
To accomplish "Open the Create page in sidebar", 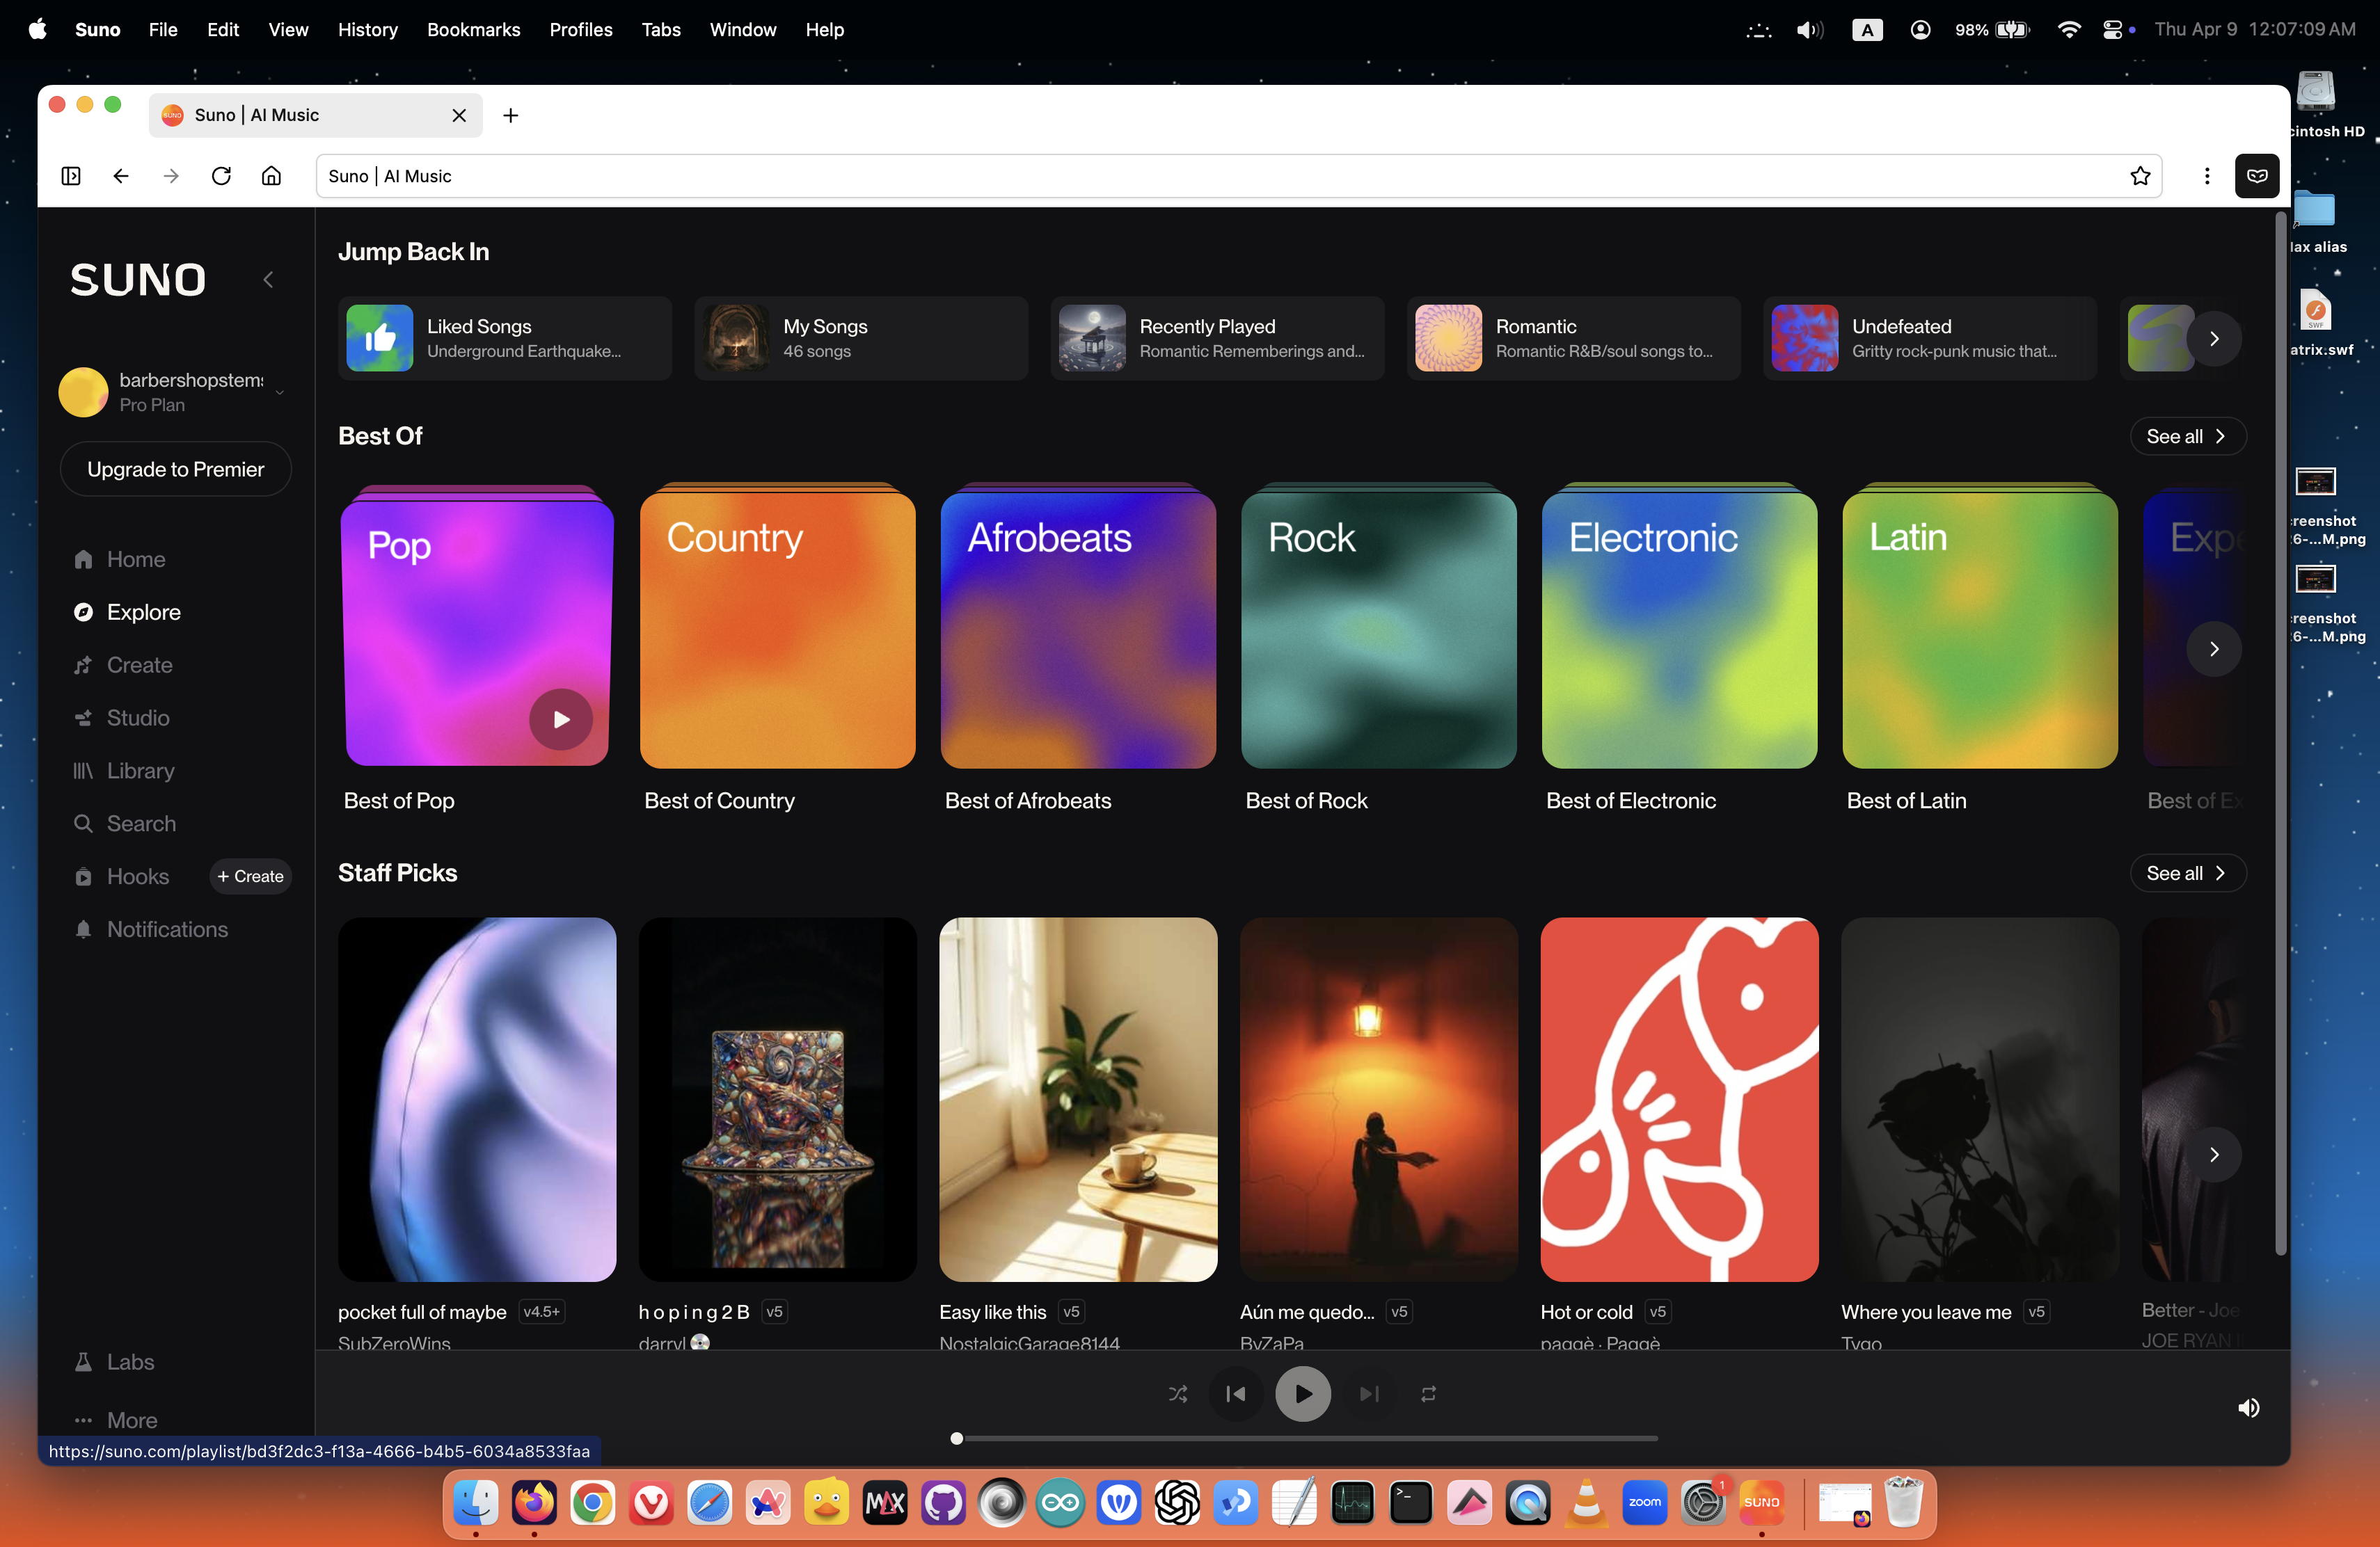I will tap(139, 664).
